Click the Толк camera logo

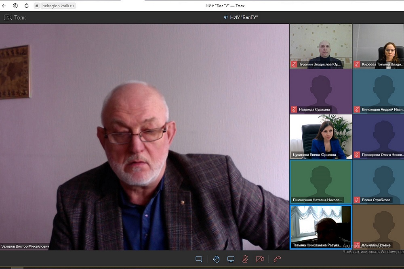point(8,17)
